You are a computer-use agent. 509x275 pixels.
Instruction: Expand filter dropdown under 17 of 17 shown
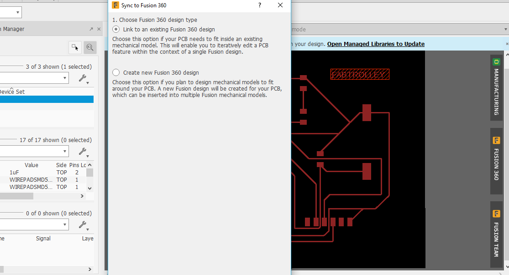65,151
